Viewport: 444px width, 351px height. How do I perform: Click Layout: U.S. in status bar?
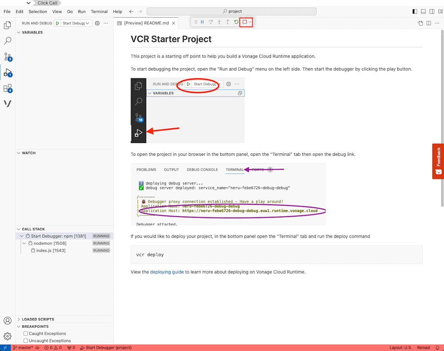click(x=401, y=348)
